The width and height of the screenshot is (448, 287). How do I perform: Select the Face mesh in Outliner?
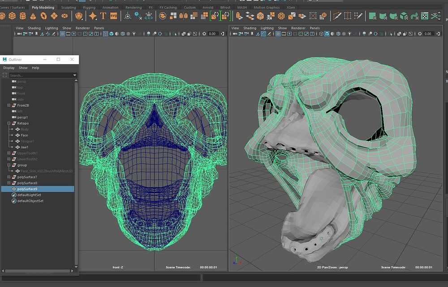pos(24,135)
